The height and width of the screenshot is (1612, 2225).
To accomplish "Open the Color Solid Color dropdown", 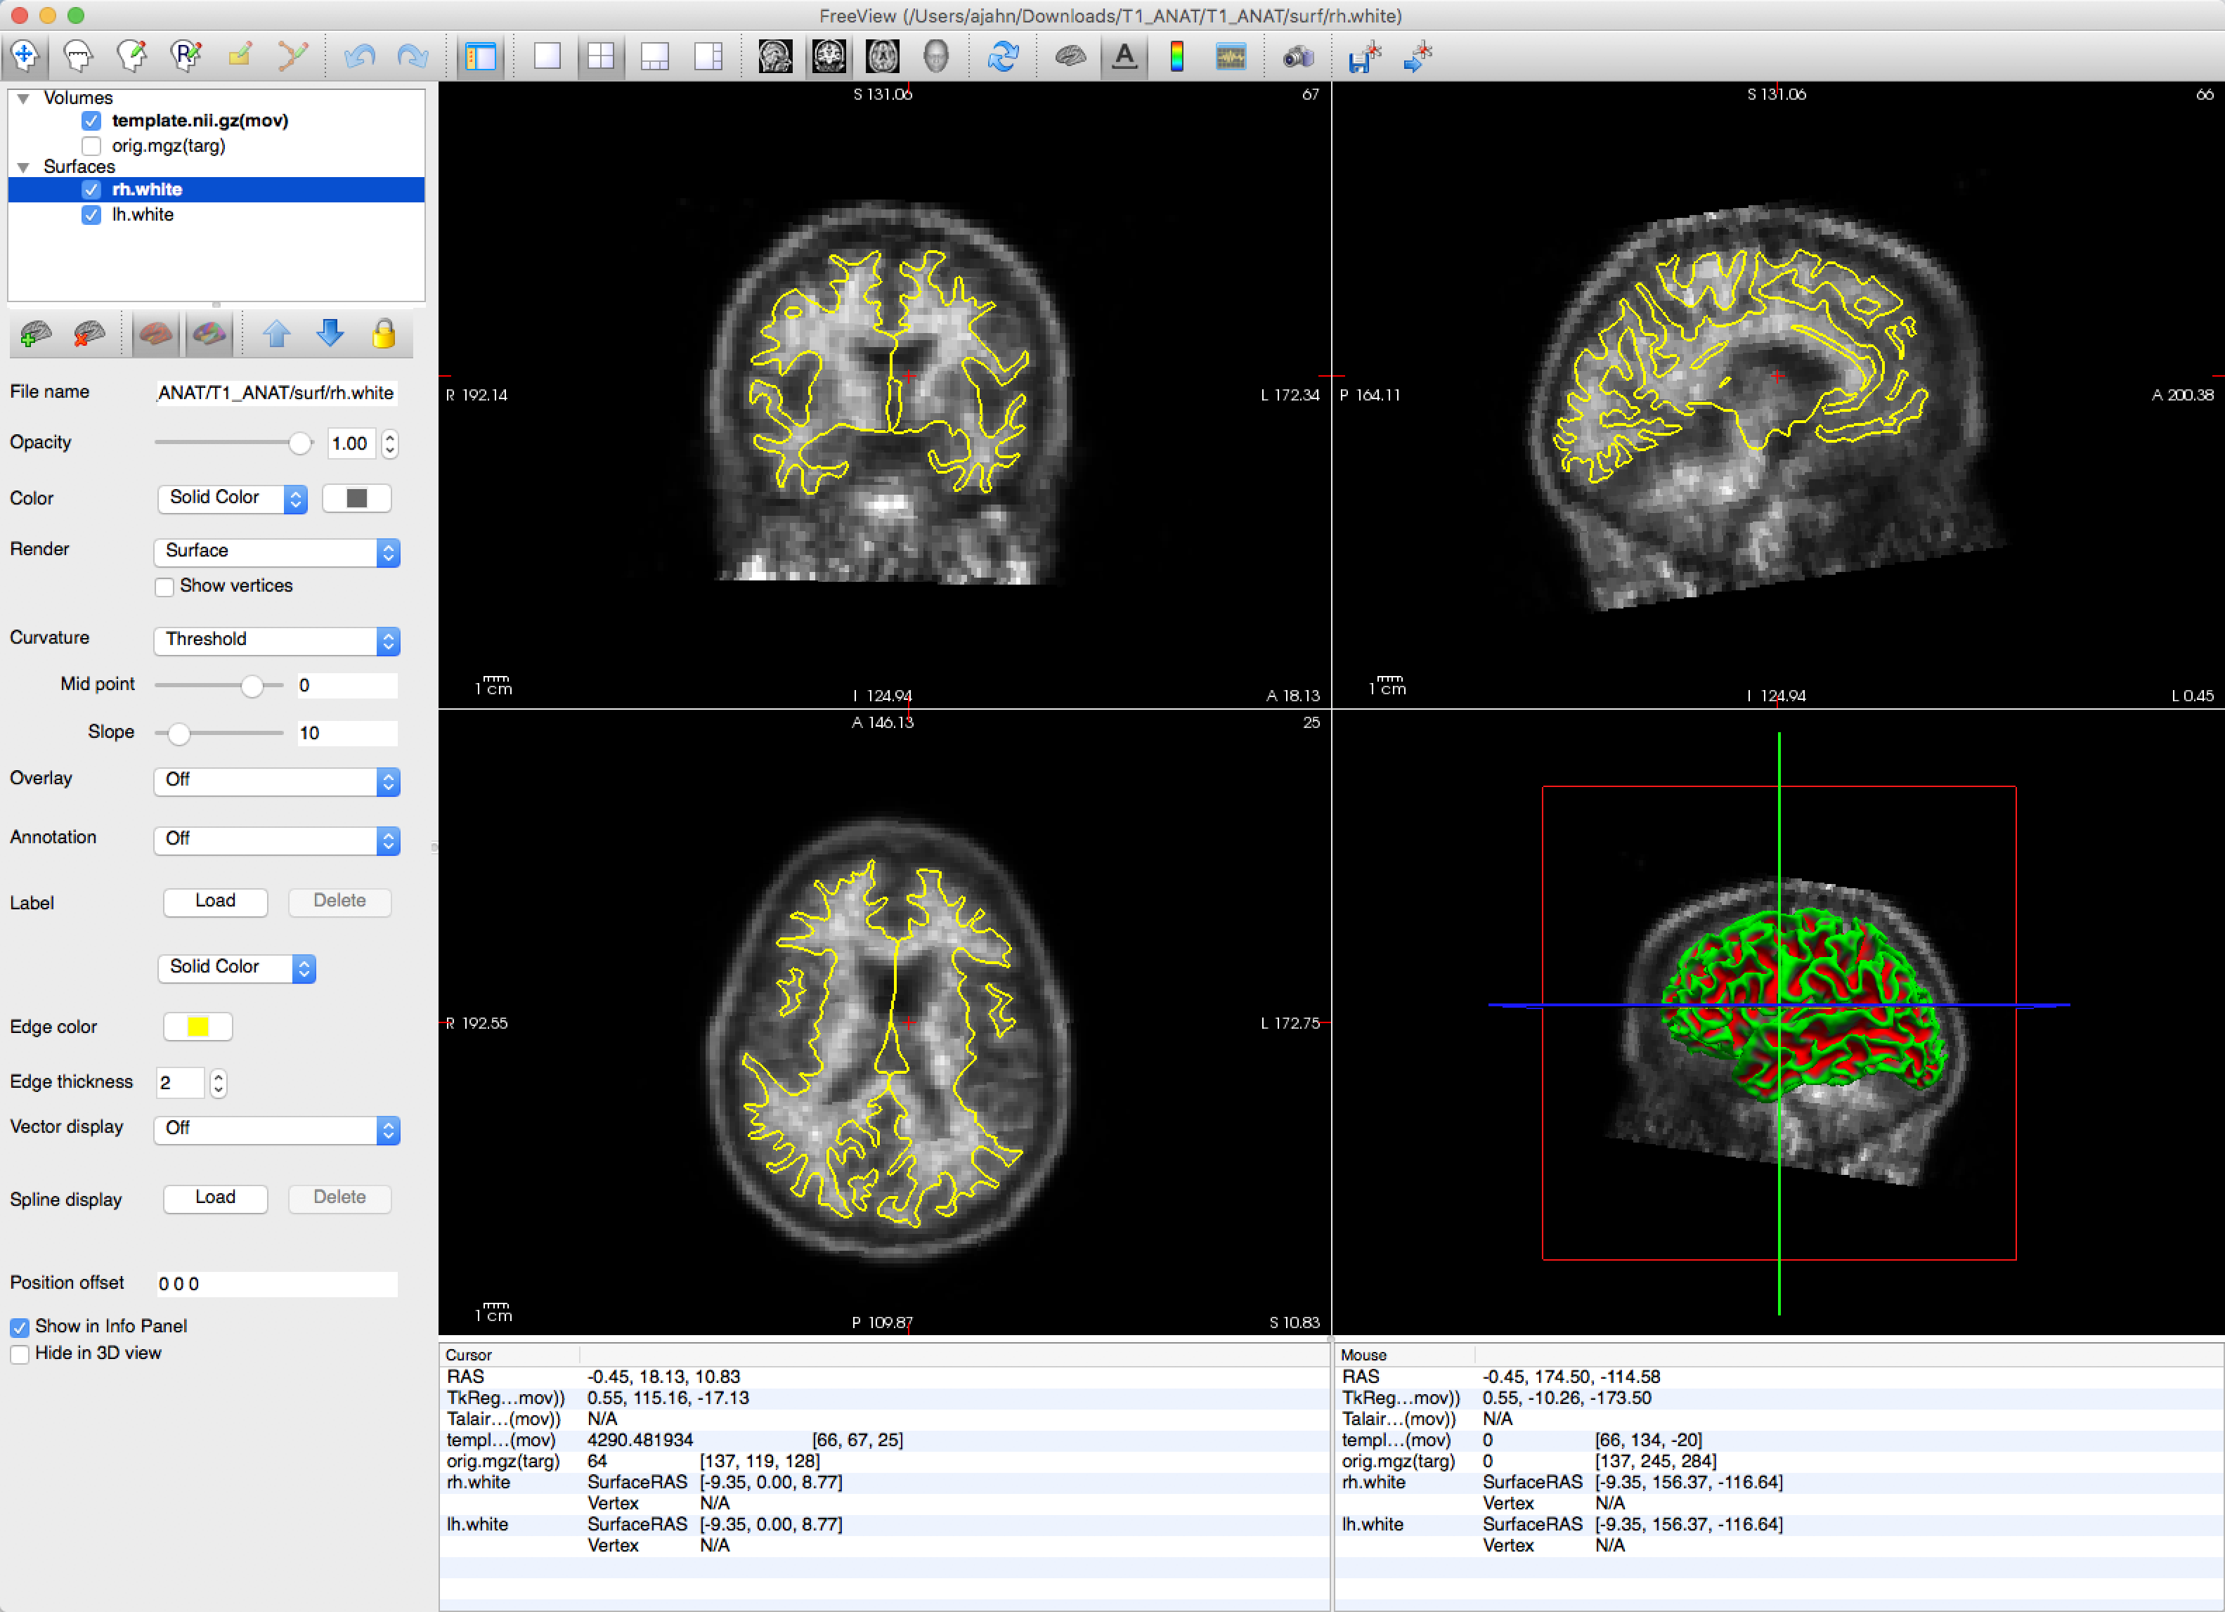I will [x=233, y=498].
